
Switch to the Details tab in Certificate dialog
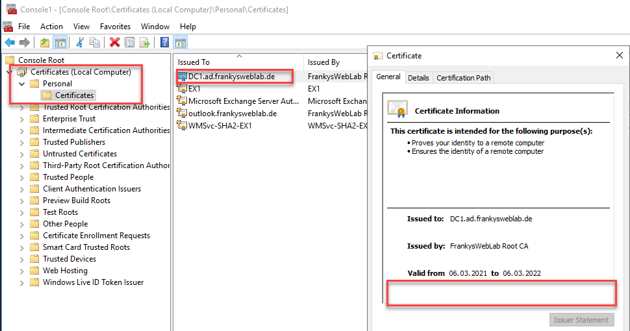pyautogui.click(x=418, y=78)
